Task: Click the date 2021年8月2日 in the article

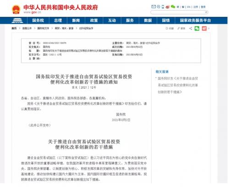Action: [121, 120]
